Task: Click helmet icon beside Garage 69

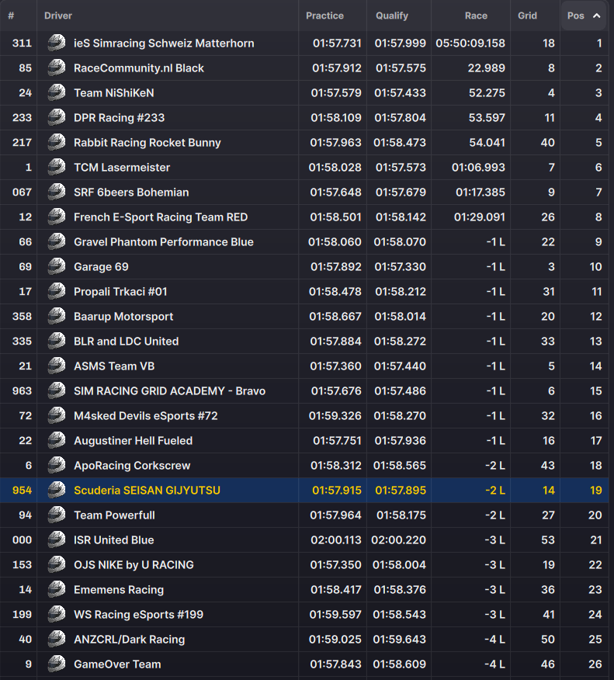Action: [57, 266]
